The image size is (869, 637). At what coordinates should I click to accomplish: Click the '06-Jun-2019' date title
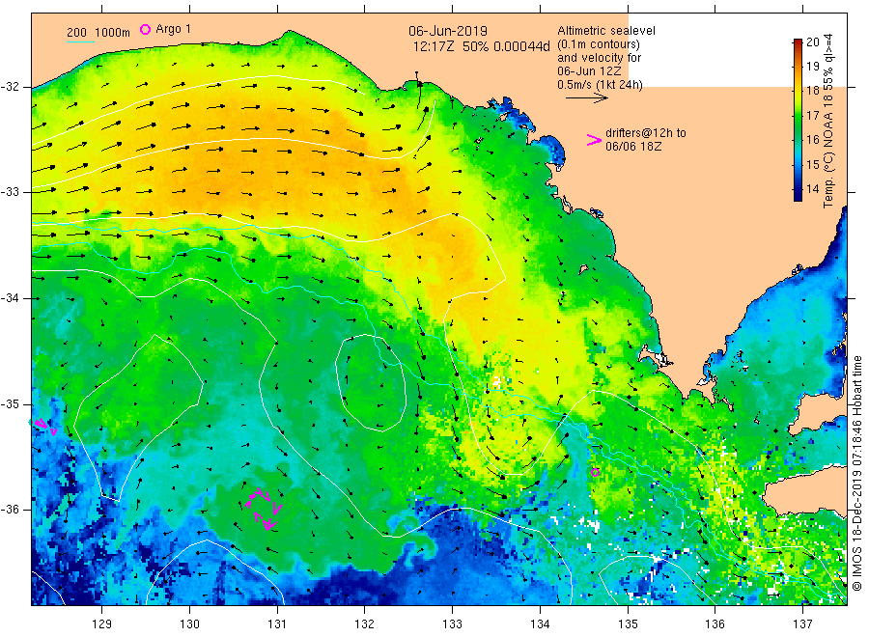click(x=448, y=31)
